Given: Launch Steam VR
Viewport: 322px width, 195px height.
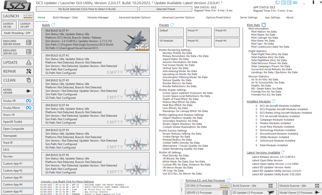Looking at the screenshot, I should [17, 115].
